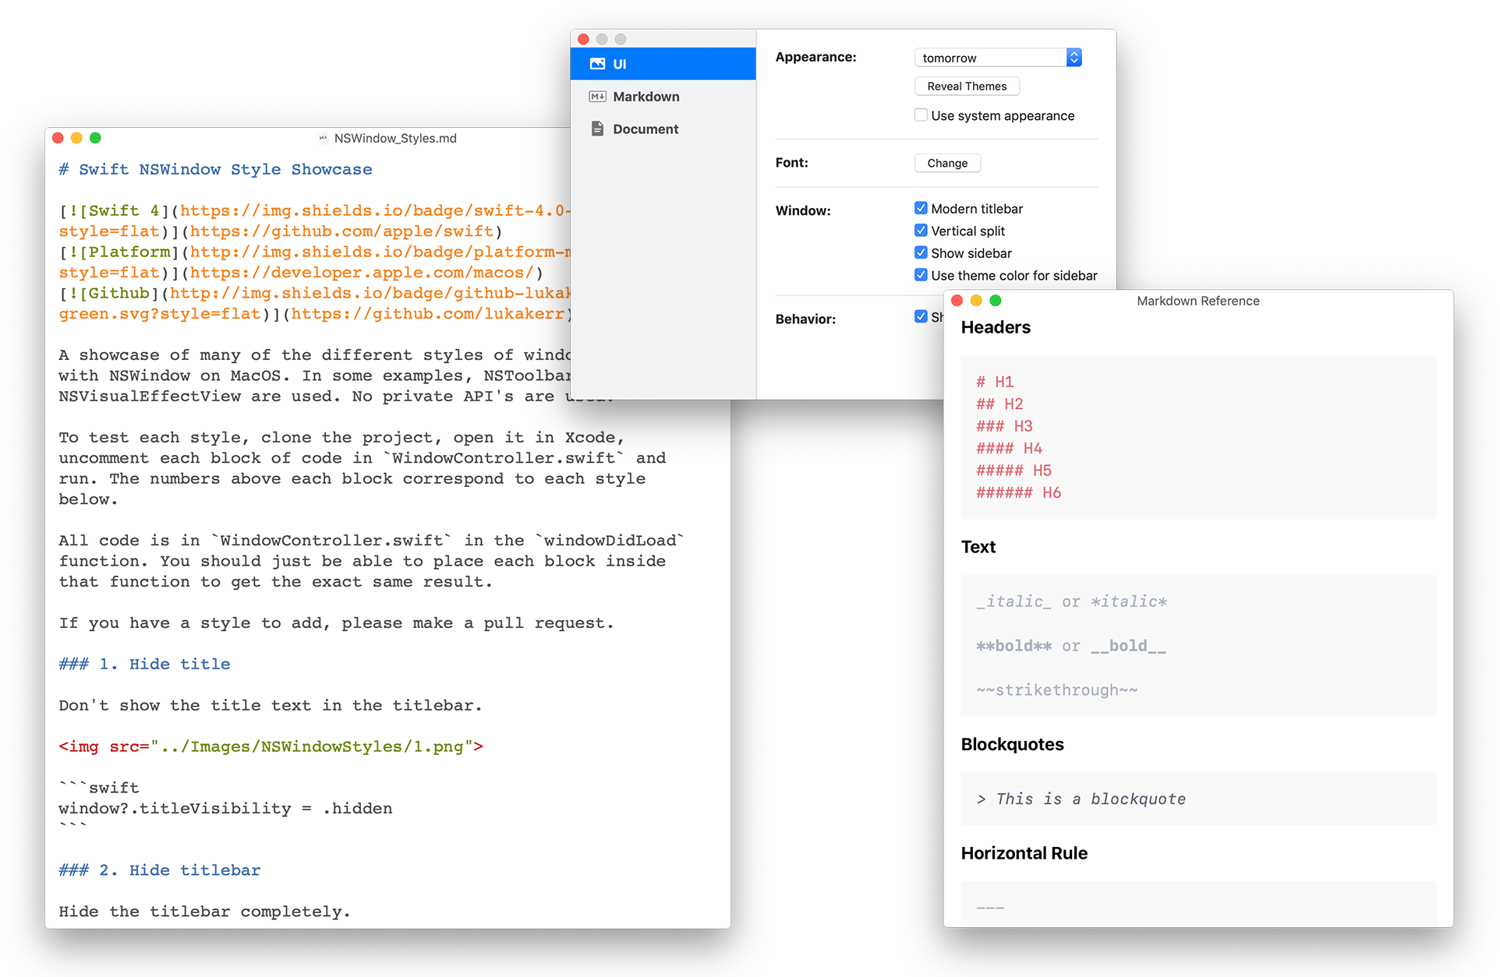This screenshot has width=1500, height=977.
Task: Zoom the Markdown Reference window
Action: 995,301
